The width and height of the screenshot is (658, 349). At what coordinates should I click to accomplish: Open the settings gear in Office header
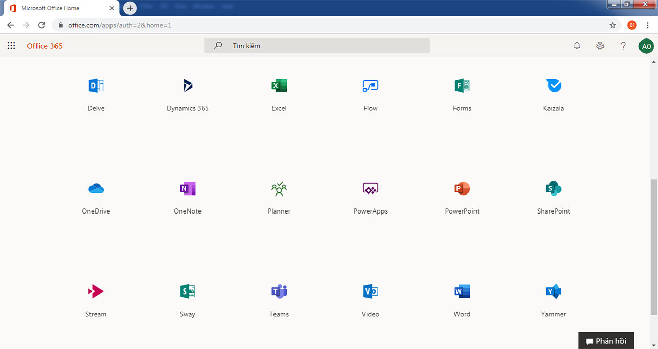pos(600,46)
